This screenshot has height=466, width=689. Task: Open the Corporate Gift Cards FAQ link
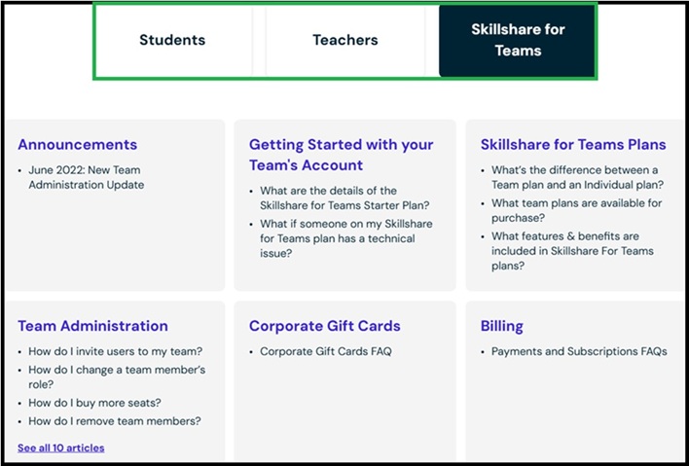(325, 352)
